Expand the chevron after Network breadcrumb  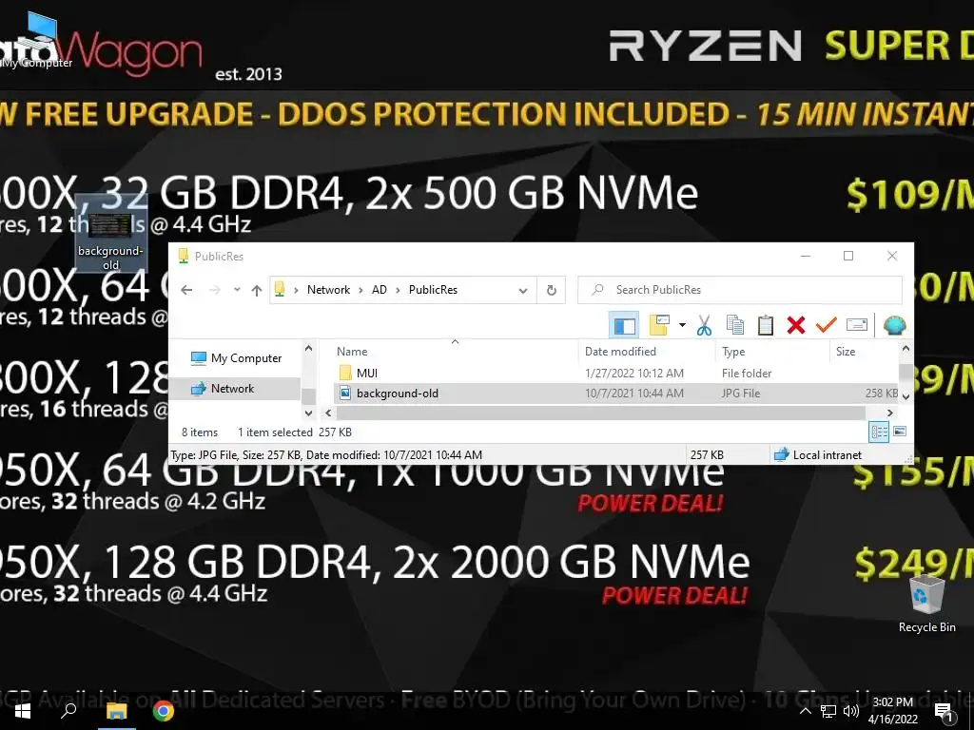pos(360,290)
